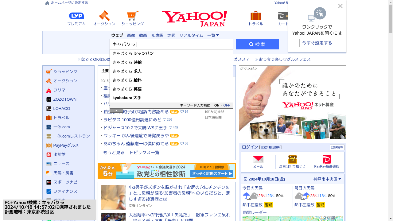Open the もっと見る link
Image resolution: width=393 pixels, height=221 pixels.
click(114, 153)
